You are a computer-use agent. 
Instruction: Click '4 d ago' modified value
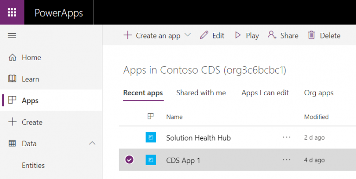[x=314, y=160]
